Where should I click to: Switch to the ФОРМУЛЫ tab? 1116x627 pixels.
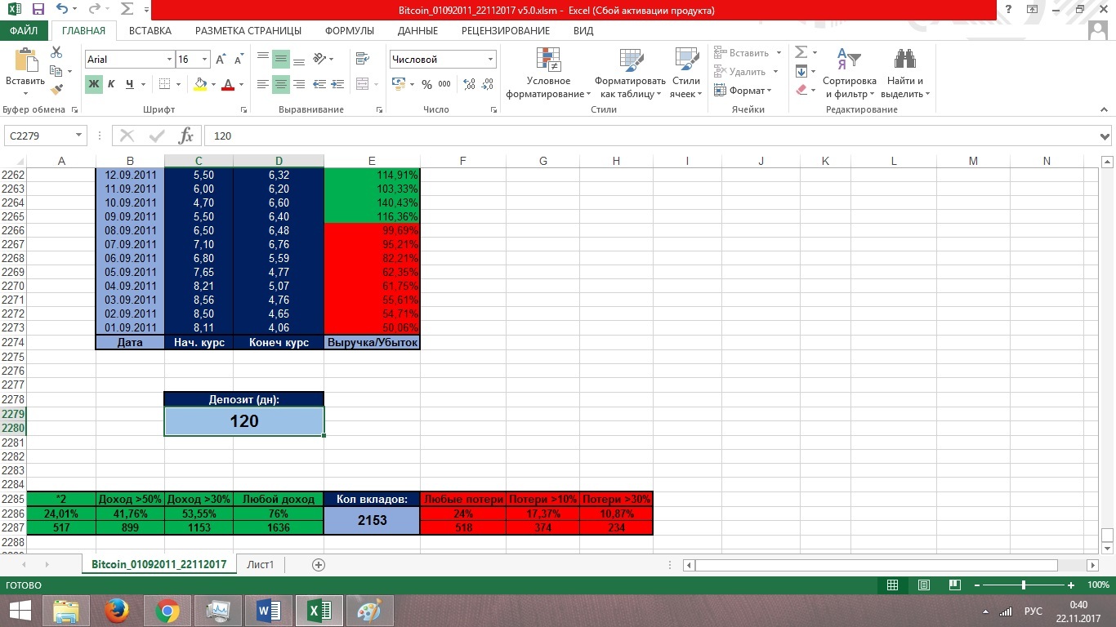350,31
